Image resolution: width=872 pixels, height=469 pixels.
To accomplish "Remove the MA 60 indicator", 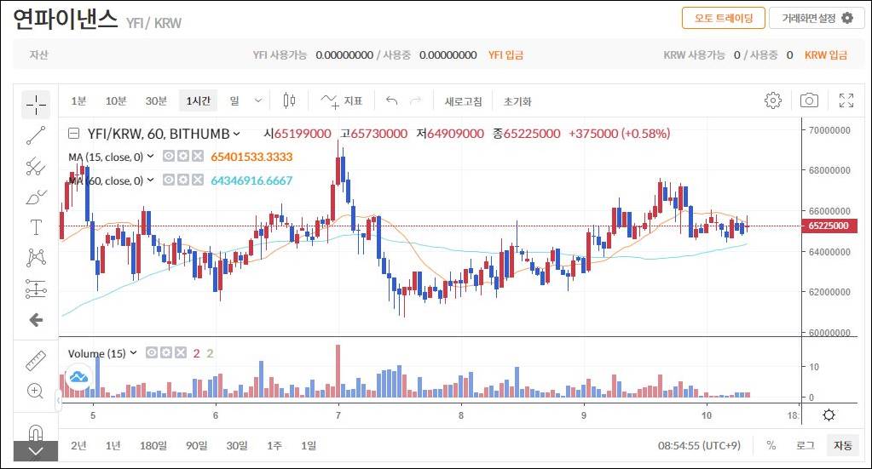I will [198, 180].
